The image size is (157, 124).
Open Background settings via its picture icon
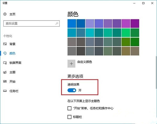(x=5, y=44)
